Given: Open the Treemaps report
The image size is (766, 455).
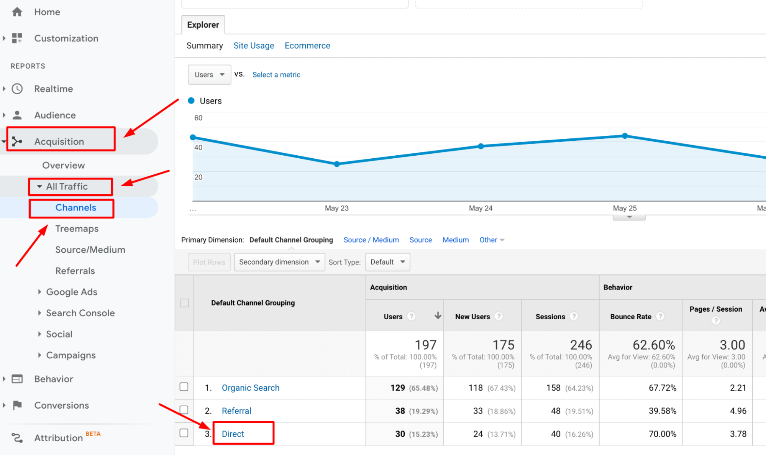Looking at the screenshot, I should (77, 229).
